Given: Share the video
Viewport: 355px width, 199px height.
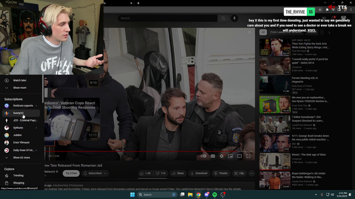Looking at the screenshot, I should click(x=178, y=173).
